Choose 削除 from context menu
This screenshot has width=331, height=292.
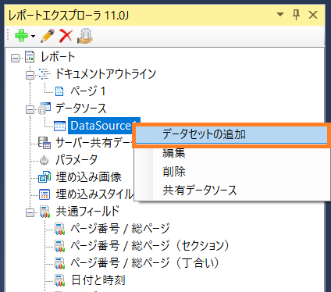click(231, 172)
